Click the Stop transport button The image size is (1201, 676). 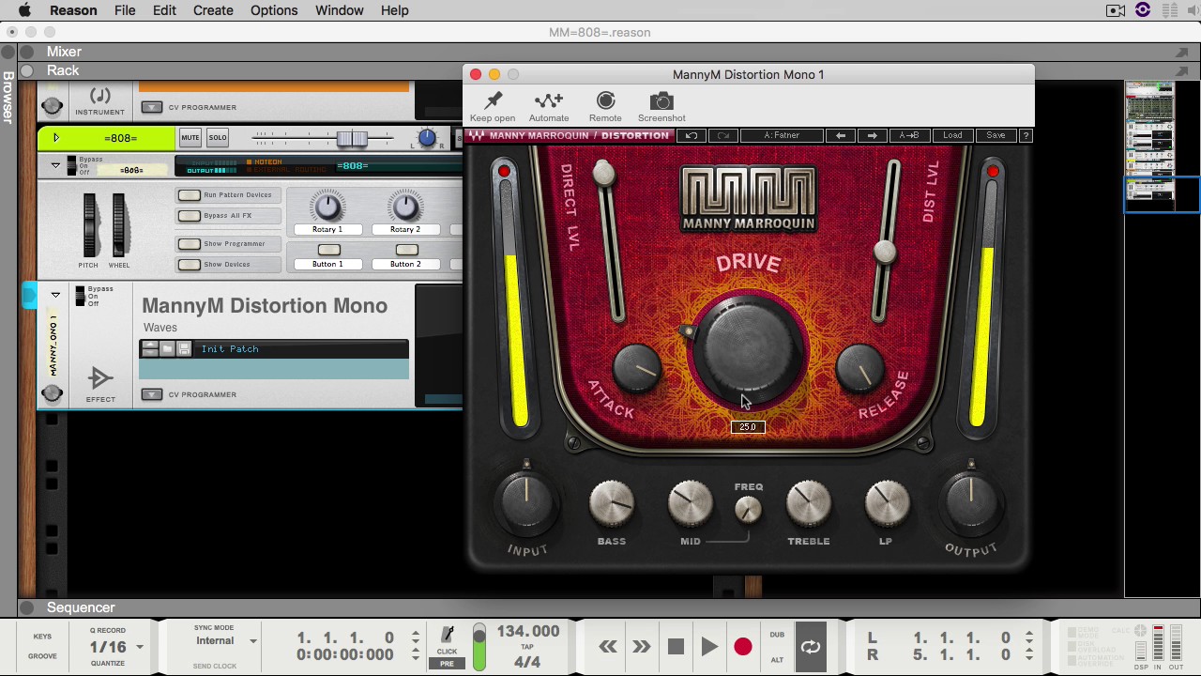676,646
